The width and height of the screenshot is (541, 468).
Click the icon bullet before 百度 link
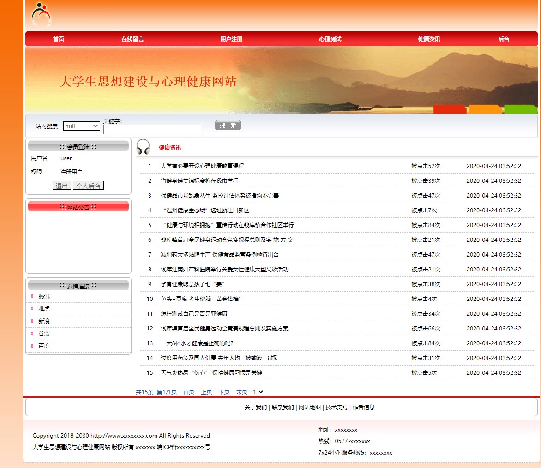[x=32, y=346]
